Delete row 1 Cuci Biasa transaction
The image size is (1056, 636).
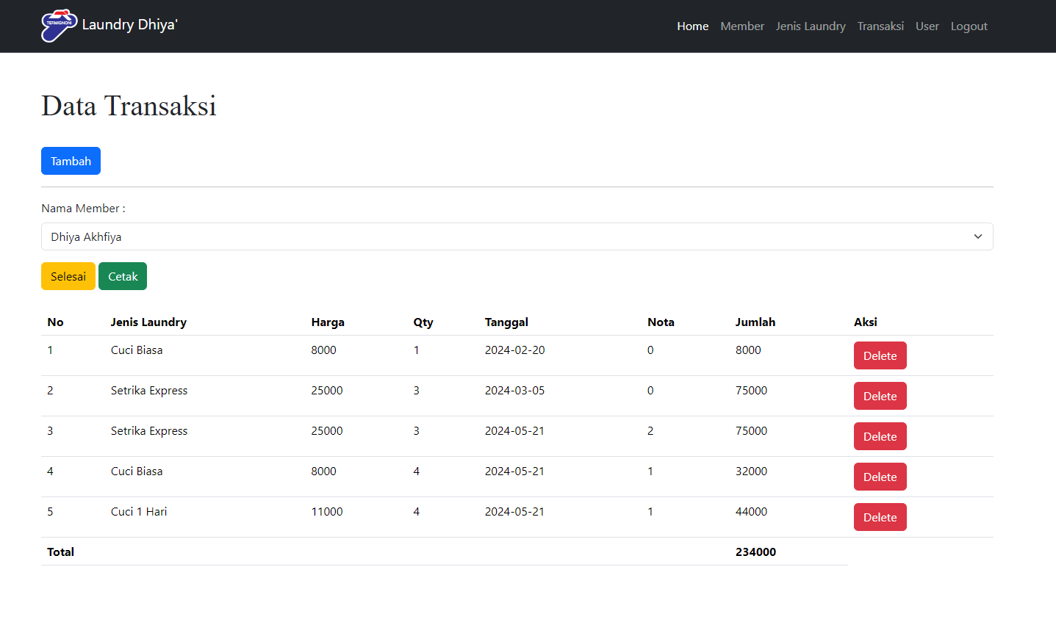pos(880,355)
